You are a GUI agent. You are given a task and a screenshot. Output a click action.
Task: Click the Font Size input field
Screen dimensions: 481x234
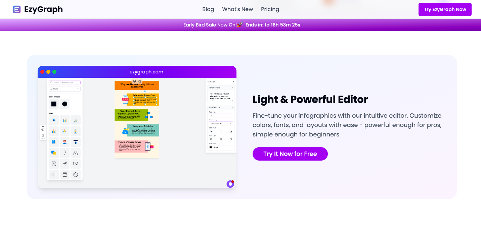click(221, 115)
